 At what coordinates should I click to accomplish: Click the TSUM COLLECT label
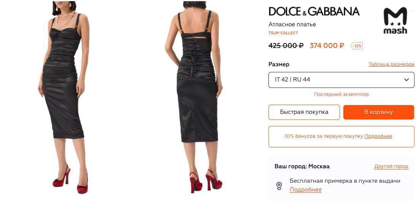(x=283, y=33)
